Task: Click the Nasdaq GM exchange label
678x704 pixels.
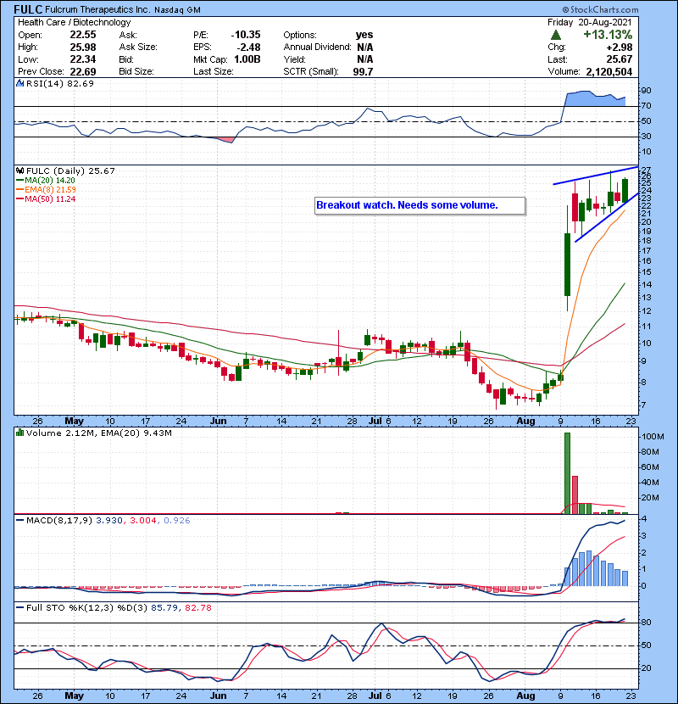Action: pos(178,10)
